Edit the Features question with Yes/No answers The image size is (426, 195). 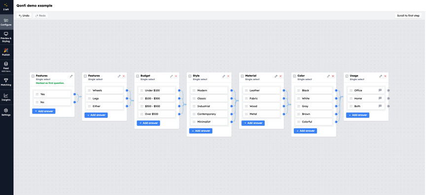tap(71, 76)
